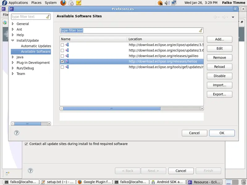Screen dimensions: 247x185
Task: Enable the releases/galileo site checkbox
Action: [62, 56]
